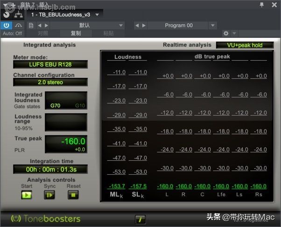
Task: Open the Toneboosters info button
Action: [140, 220]
